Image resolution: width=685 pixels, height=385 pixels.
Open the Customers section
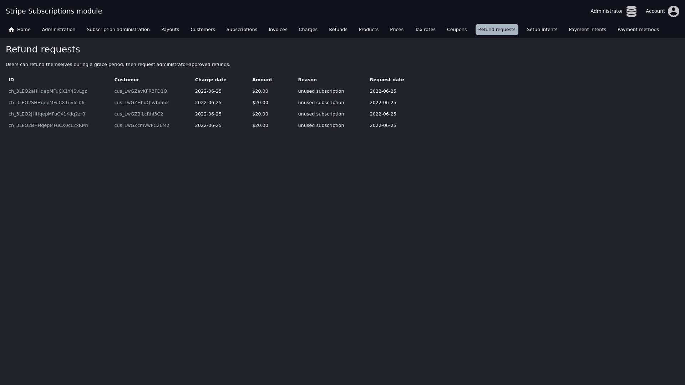click(203, 30)
